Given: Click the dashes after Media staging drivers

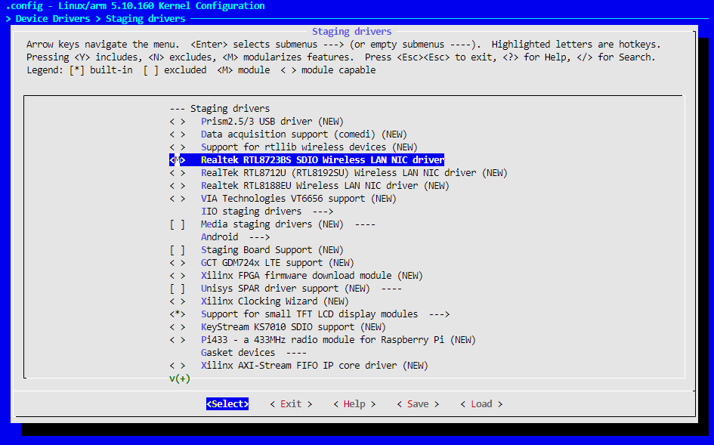Looking at the screenshot, I should [365, 224].
